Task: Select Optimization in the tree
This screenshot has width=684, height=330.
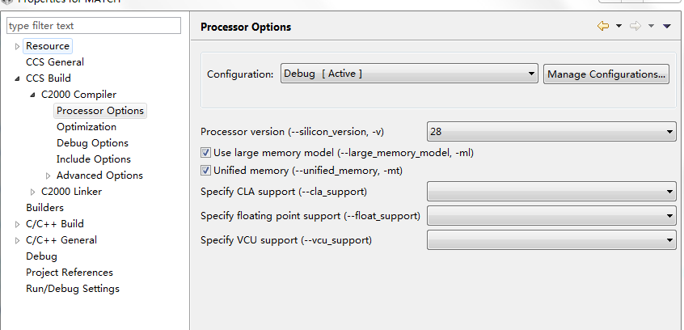Action: point(87,127)
